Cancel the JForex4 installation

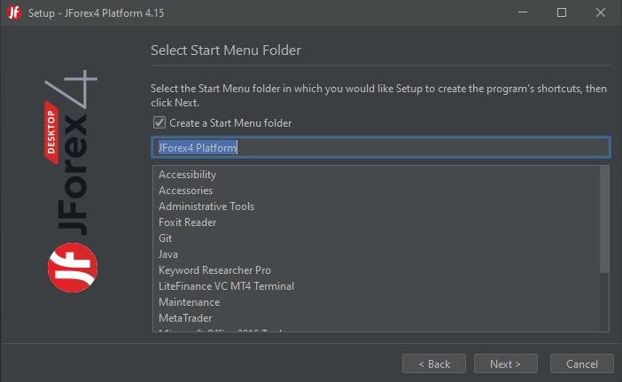[582, 363]
